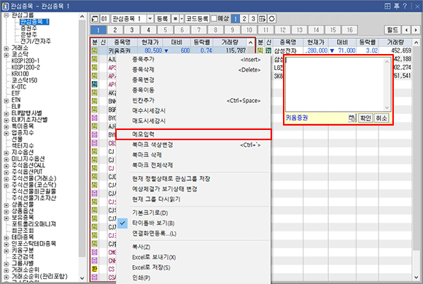The width and height of the screenshot is (423, 284).
Task: Open the grid column layout icon
Action: click(262, 19)
